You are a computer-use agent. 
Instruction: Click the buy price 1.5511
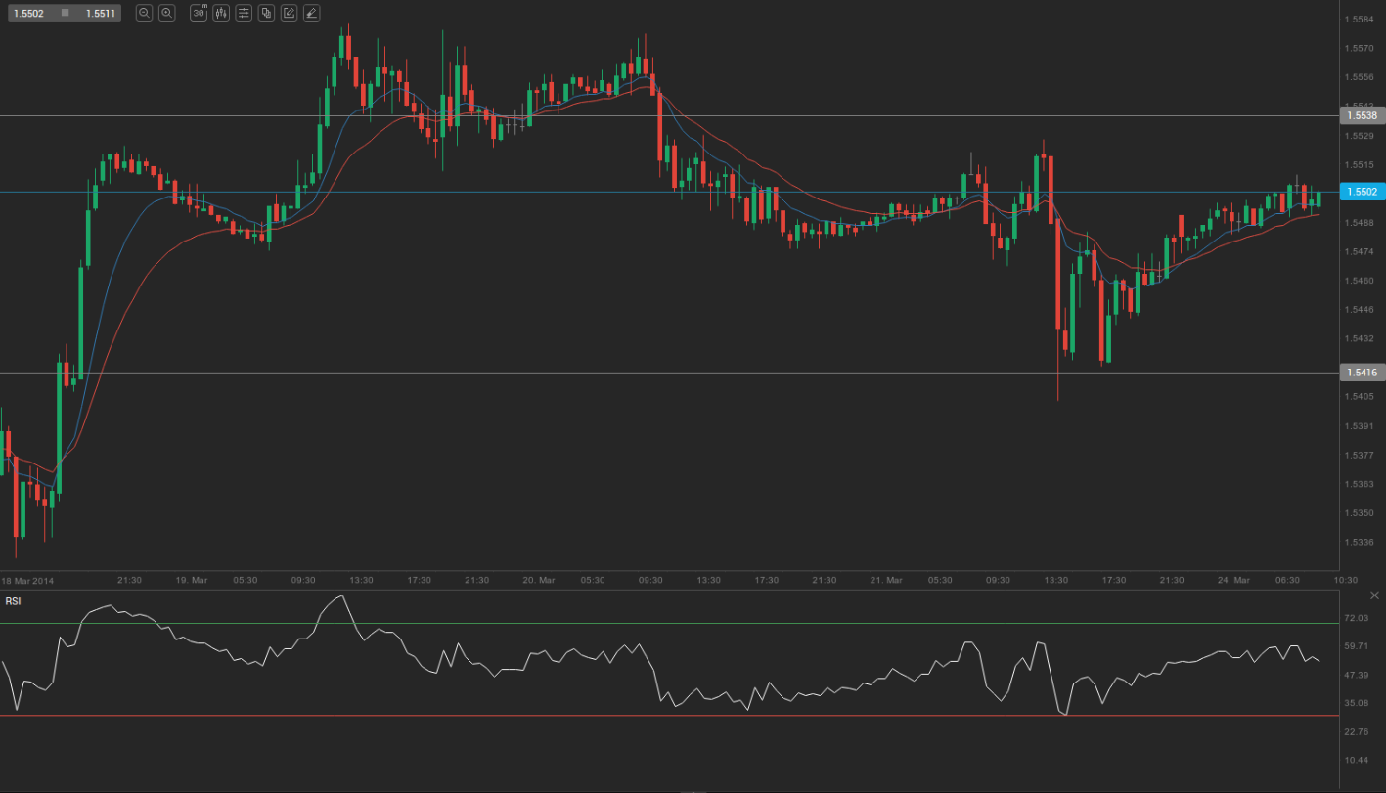point(99,13)
